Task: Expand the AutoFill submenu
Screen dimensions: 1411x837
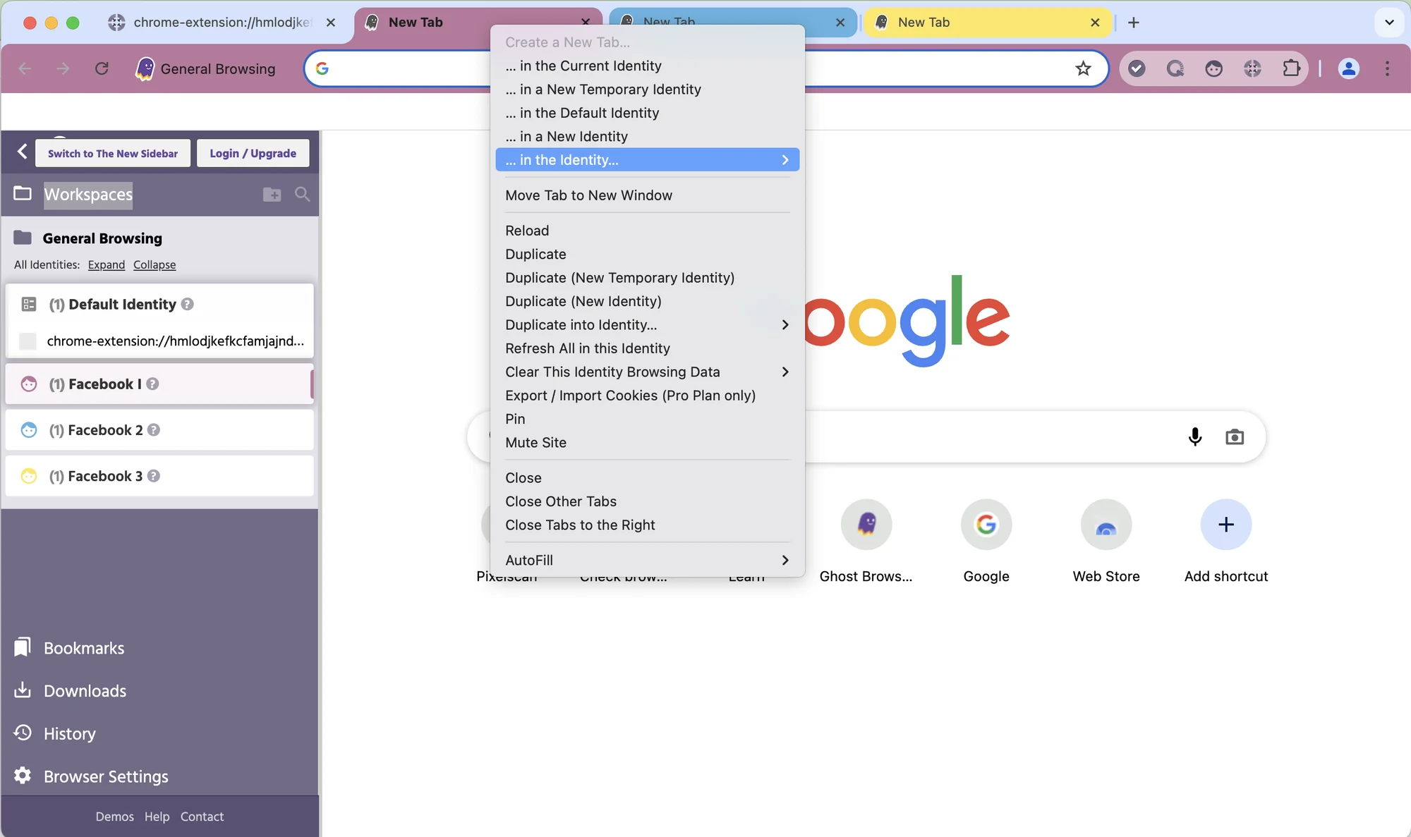Action: [x=647, y=560]
